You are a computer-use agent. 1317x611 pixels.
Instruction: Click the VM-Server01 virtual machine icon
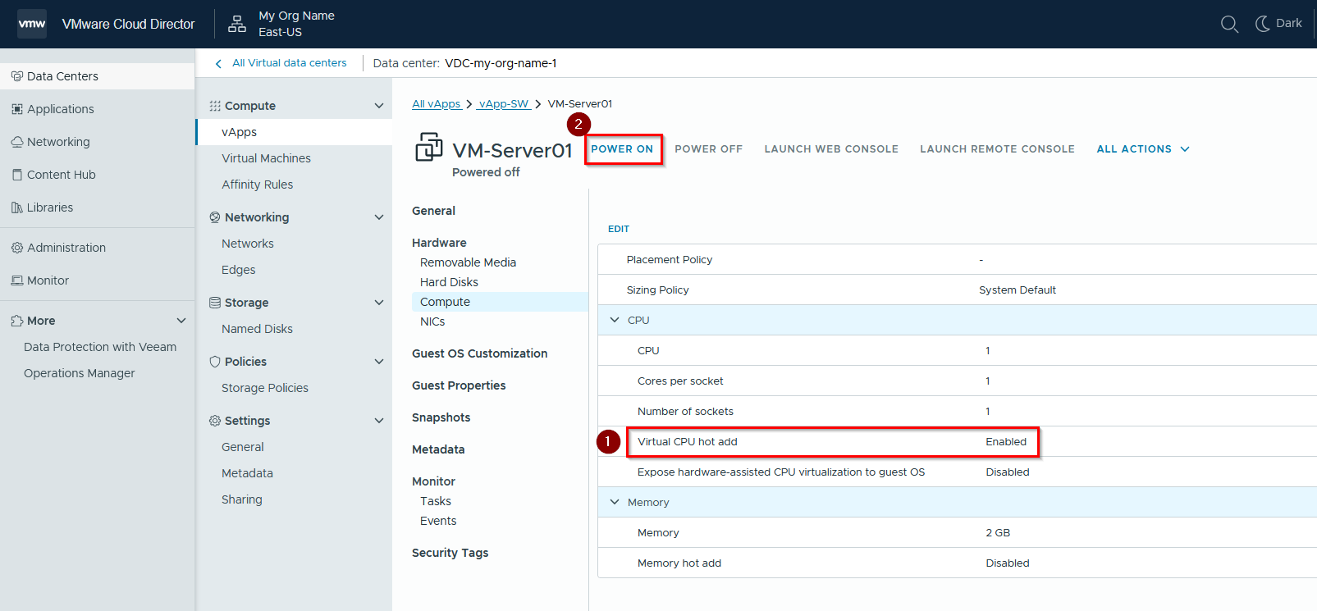coord(429,147)
